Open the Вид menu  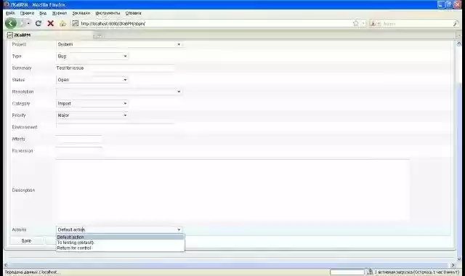(x=43, y=13)
